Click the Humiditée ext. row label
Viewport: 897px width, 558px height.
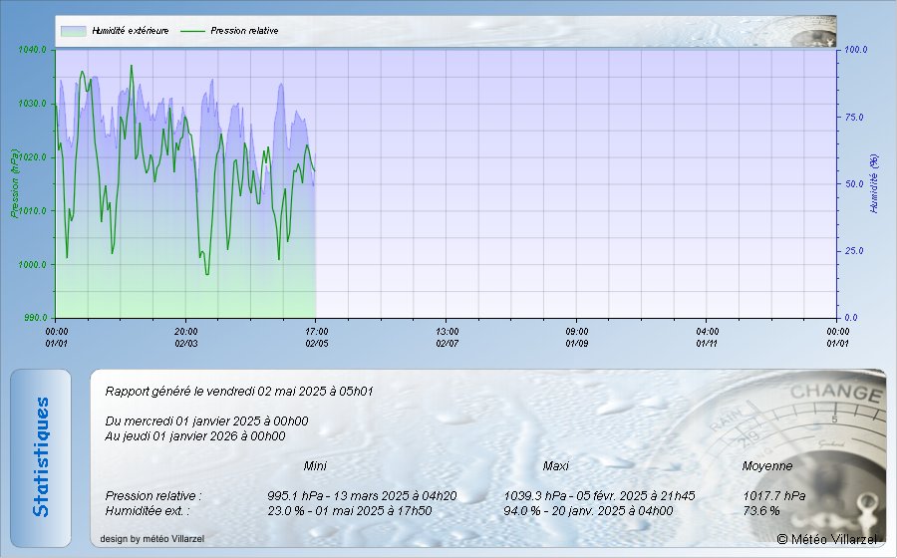pos(148,511)
